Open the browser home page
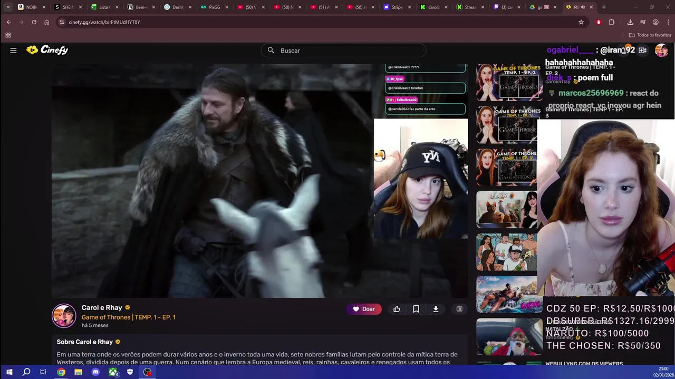The width and height of the screenshot is (675, 379). [x=46, y=22]
